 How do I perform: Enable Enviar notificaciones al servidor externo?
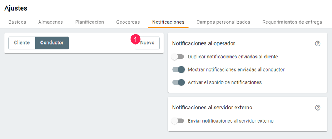pos(178,121)
